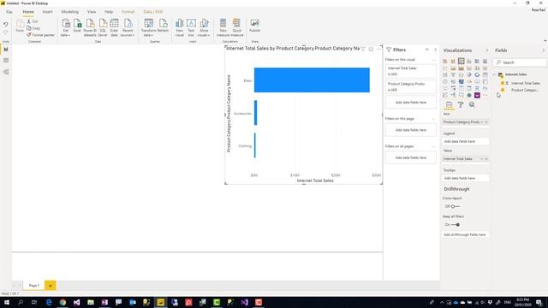Click visual Focus mode icon

(371, 49)
